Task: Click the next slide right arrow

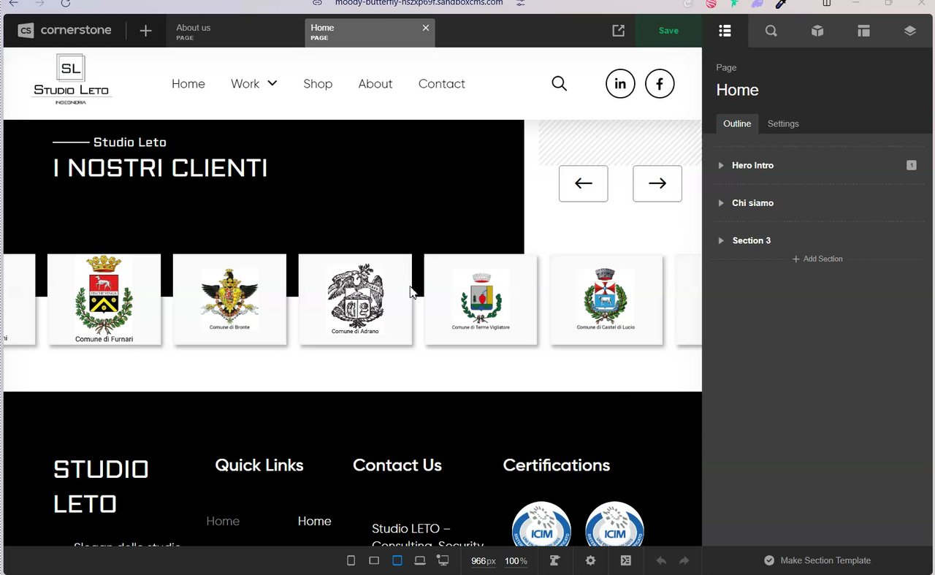Action: click(657, 183)
